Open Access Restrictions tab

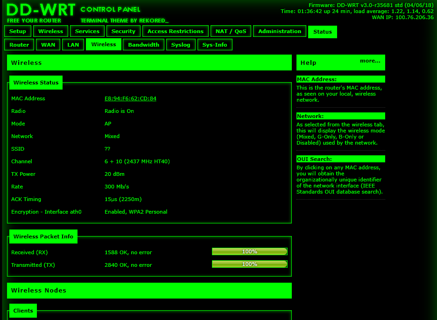pyautogui.click(x=175, y=31)
